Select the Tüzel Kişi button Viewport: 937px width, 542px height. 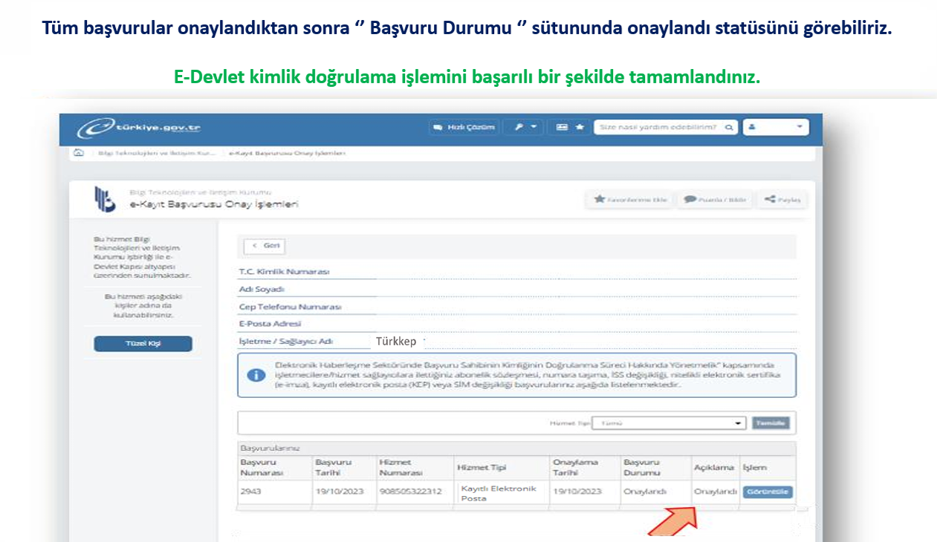coord(143,344)
